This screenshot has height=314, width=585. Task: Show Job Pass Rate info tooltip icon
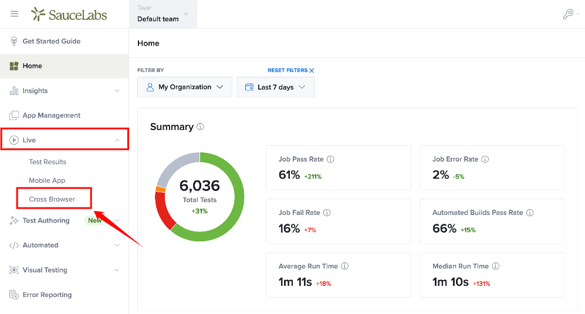pos(330,159)
